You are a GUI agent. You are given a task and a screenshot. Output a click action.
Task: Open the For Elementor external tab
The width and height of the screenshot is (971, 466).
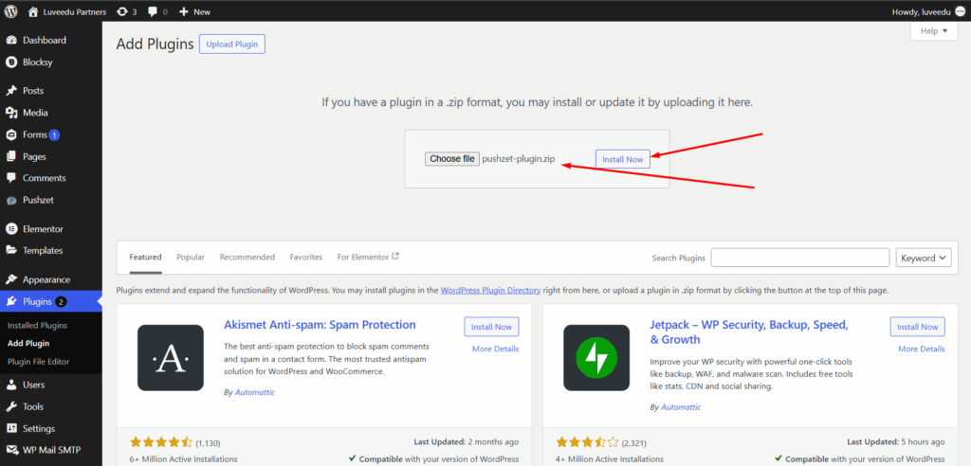[368, 257]
